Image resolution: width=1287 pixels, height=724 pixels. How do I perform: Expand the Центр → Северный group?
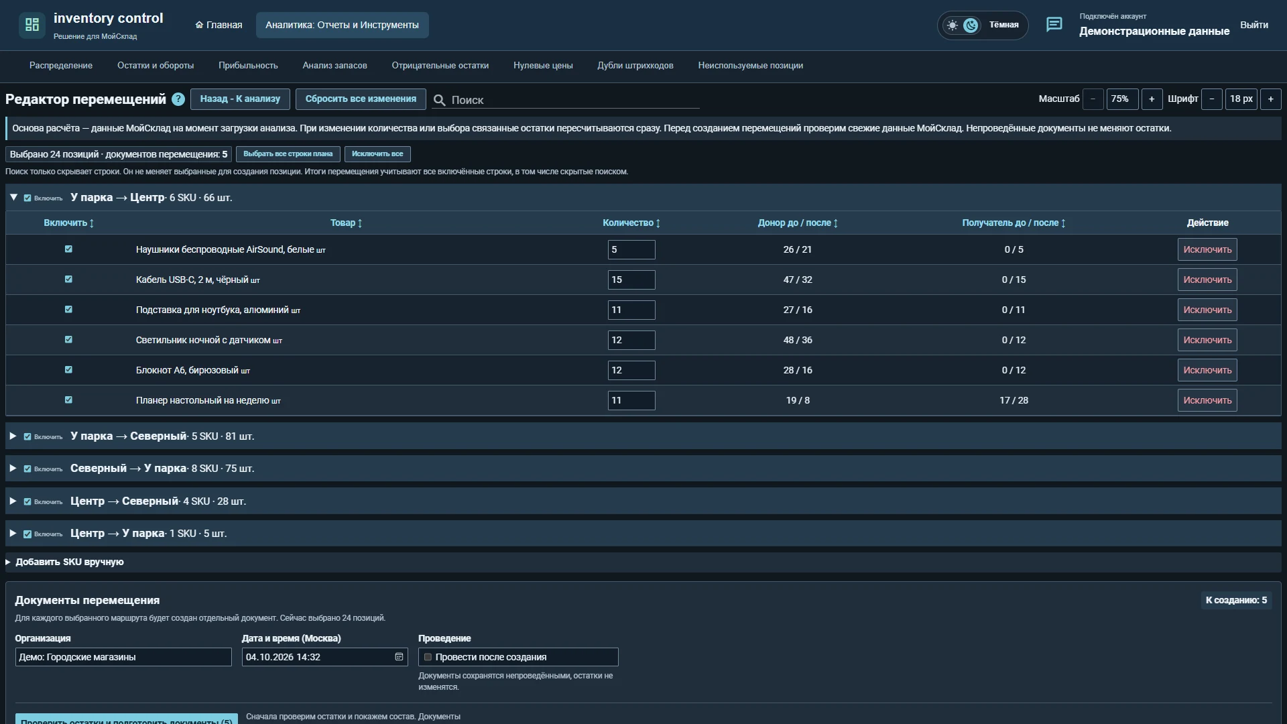click(x=13, y=501)
